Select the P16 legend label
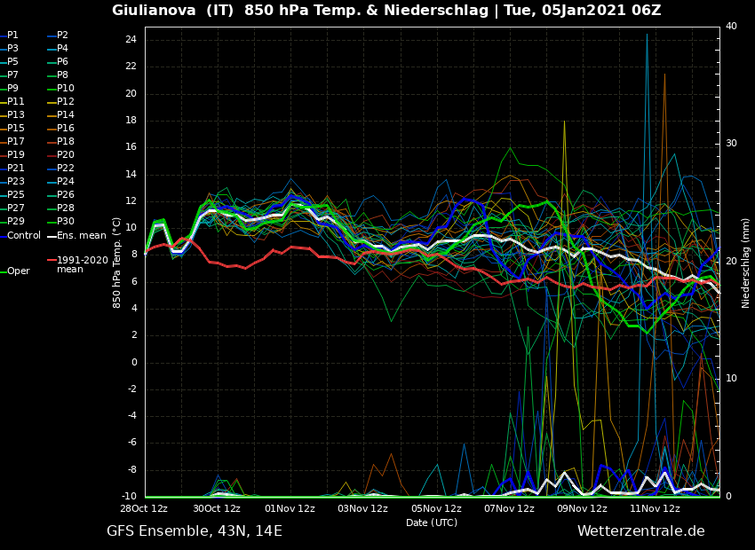755x550 pixels. [x=66, y=129]
